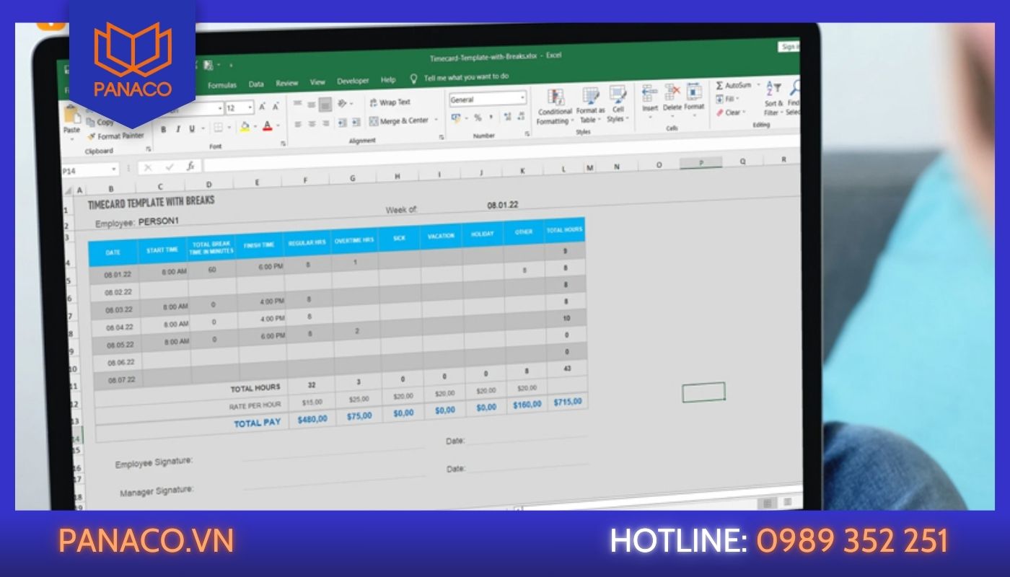Screen dimensions: 1010x577
Task: Click the highlighted Bottom Align icon
Action: (x=325, y=104)
